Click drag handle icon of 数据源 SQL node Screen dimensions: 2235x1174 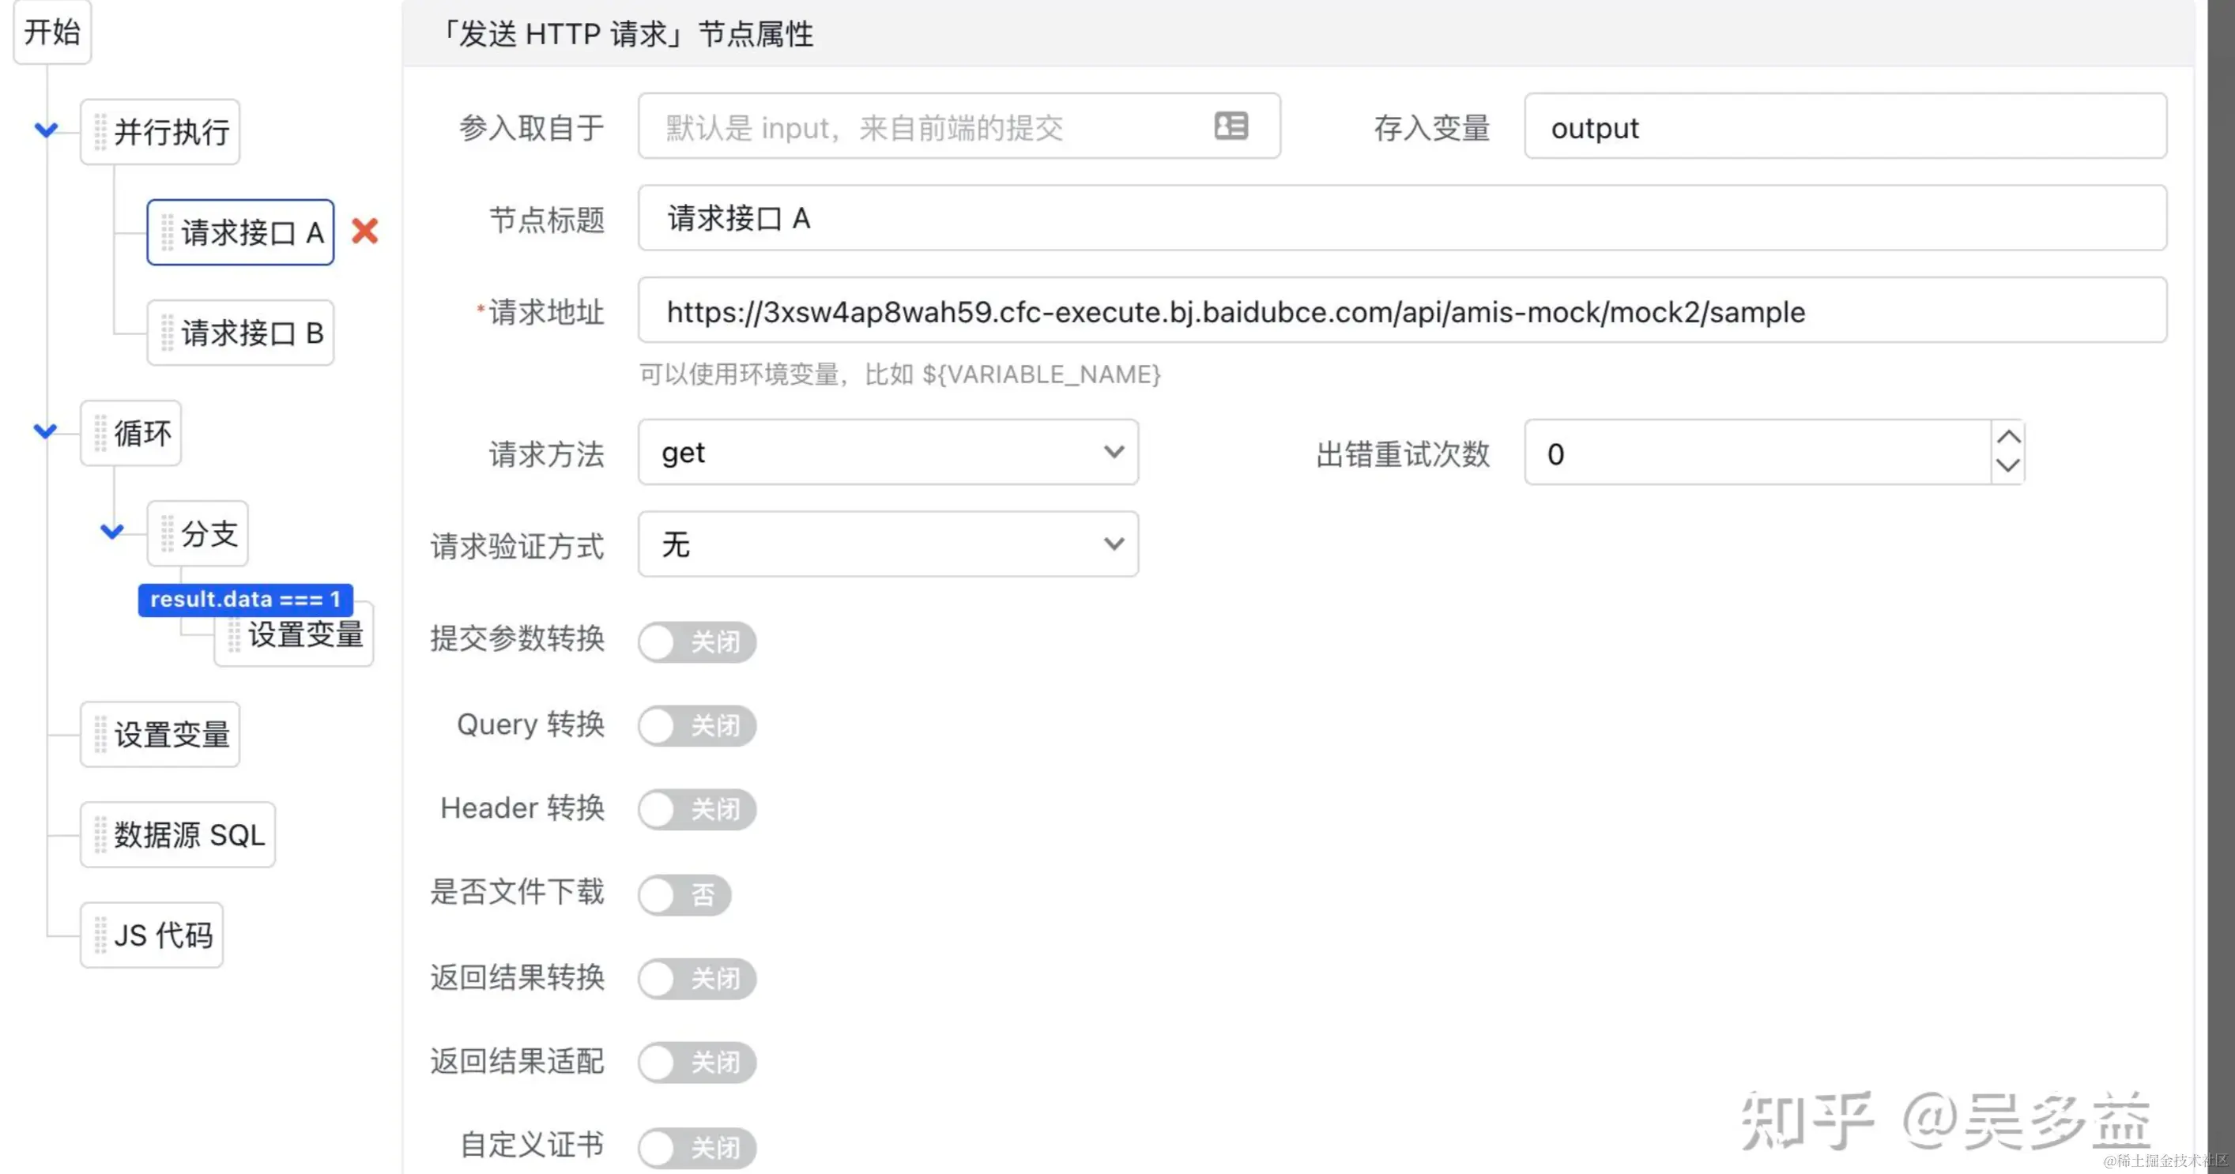(x=100, y=835)
